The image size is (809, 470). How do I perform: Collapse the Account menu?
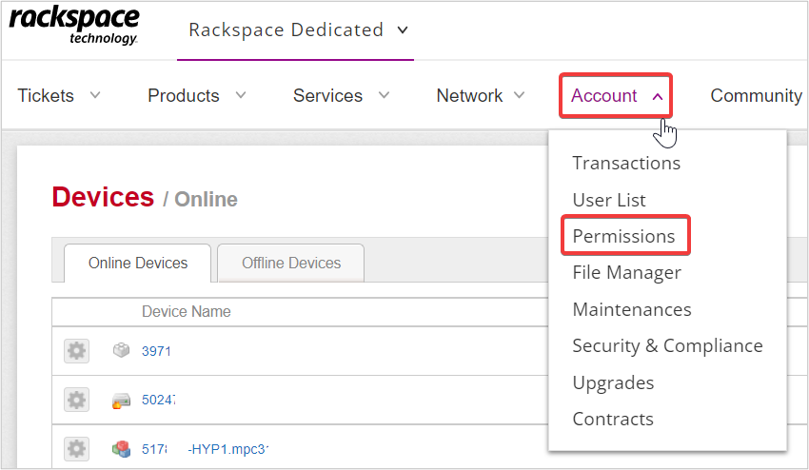(616, 95)
